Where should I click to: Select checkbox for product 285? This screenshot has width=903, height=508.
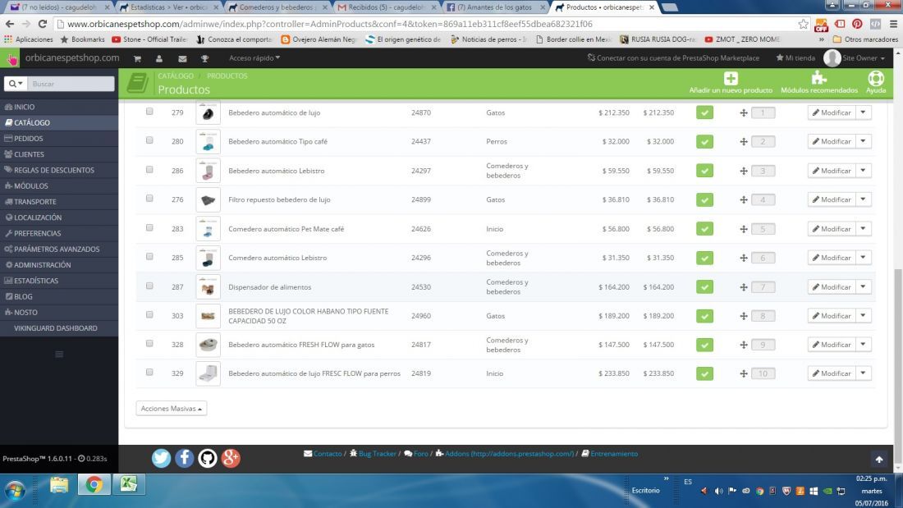pos(149,256)
